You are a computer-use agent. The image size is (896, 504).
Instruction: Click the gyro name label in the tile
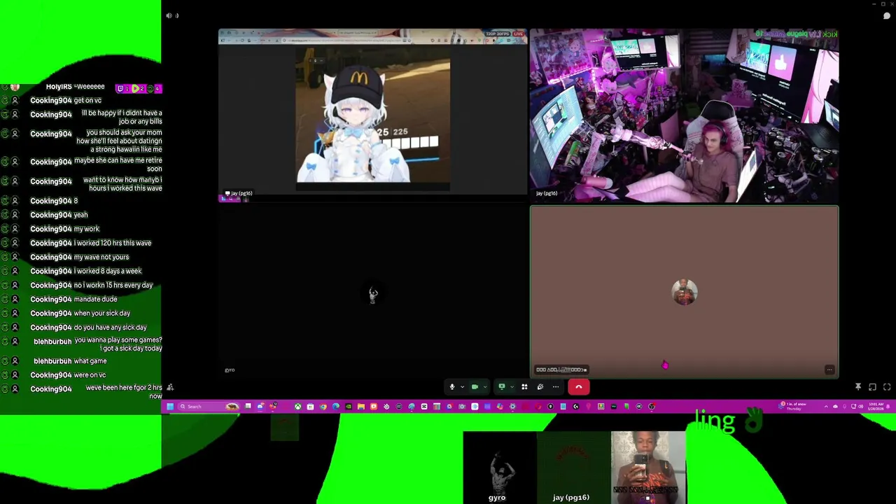(x=230, y=370)
